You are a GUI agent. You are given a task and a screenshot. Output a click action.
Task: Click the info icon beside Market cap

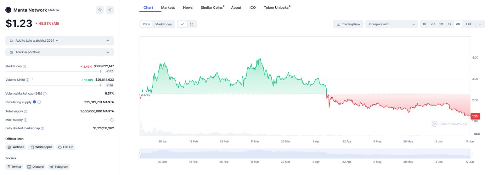pos(25,66)
